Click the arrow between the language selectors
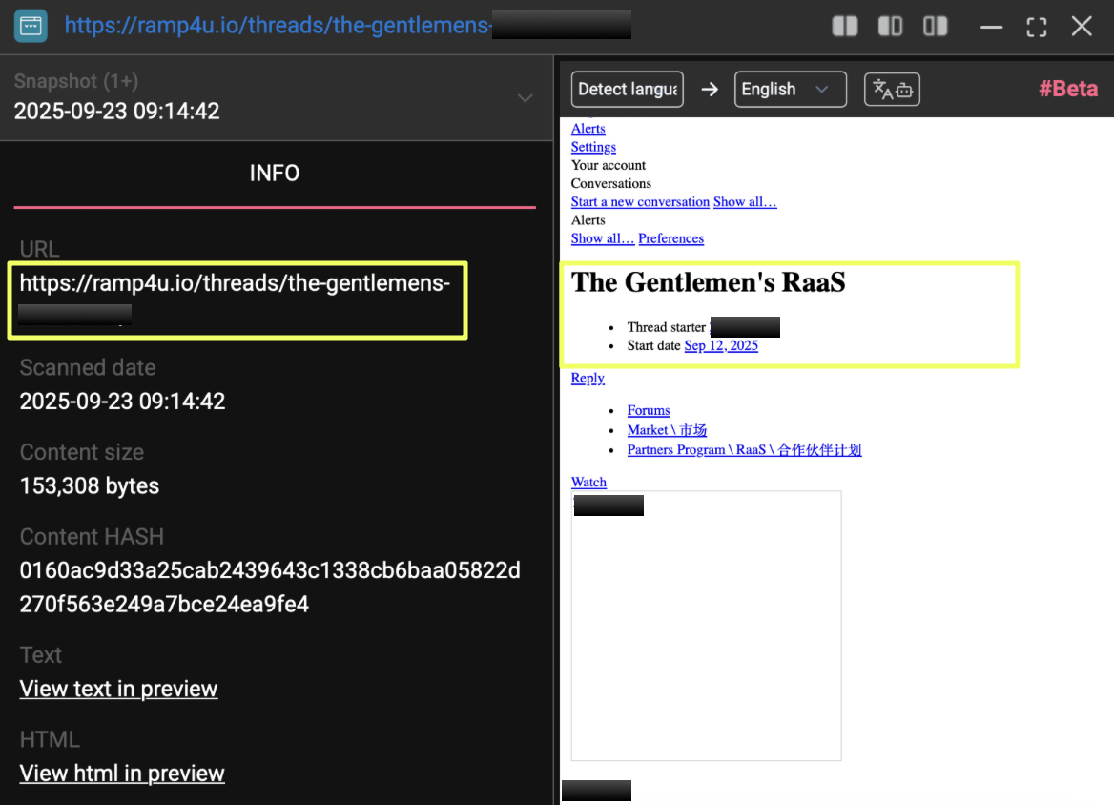The height and width of the screenshot is (805, 1114). tap(709, 90)
